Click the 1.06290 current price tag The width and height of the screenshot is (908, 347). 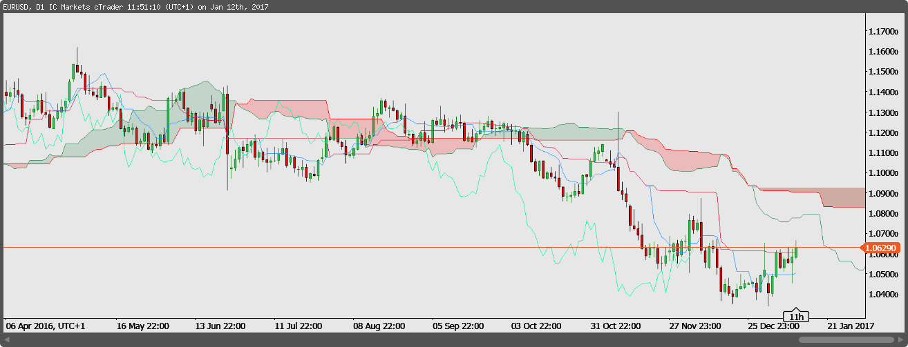coord(881,248)
